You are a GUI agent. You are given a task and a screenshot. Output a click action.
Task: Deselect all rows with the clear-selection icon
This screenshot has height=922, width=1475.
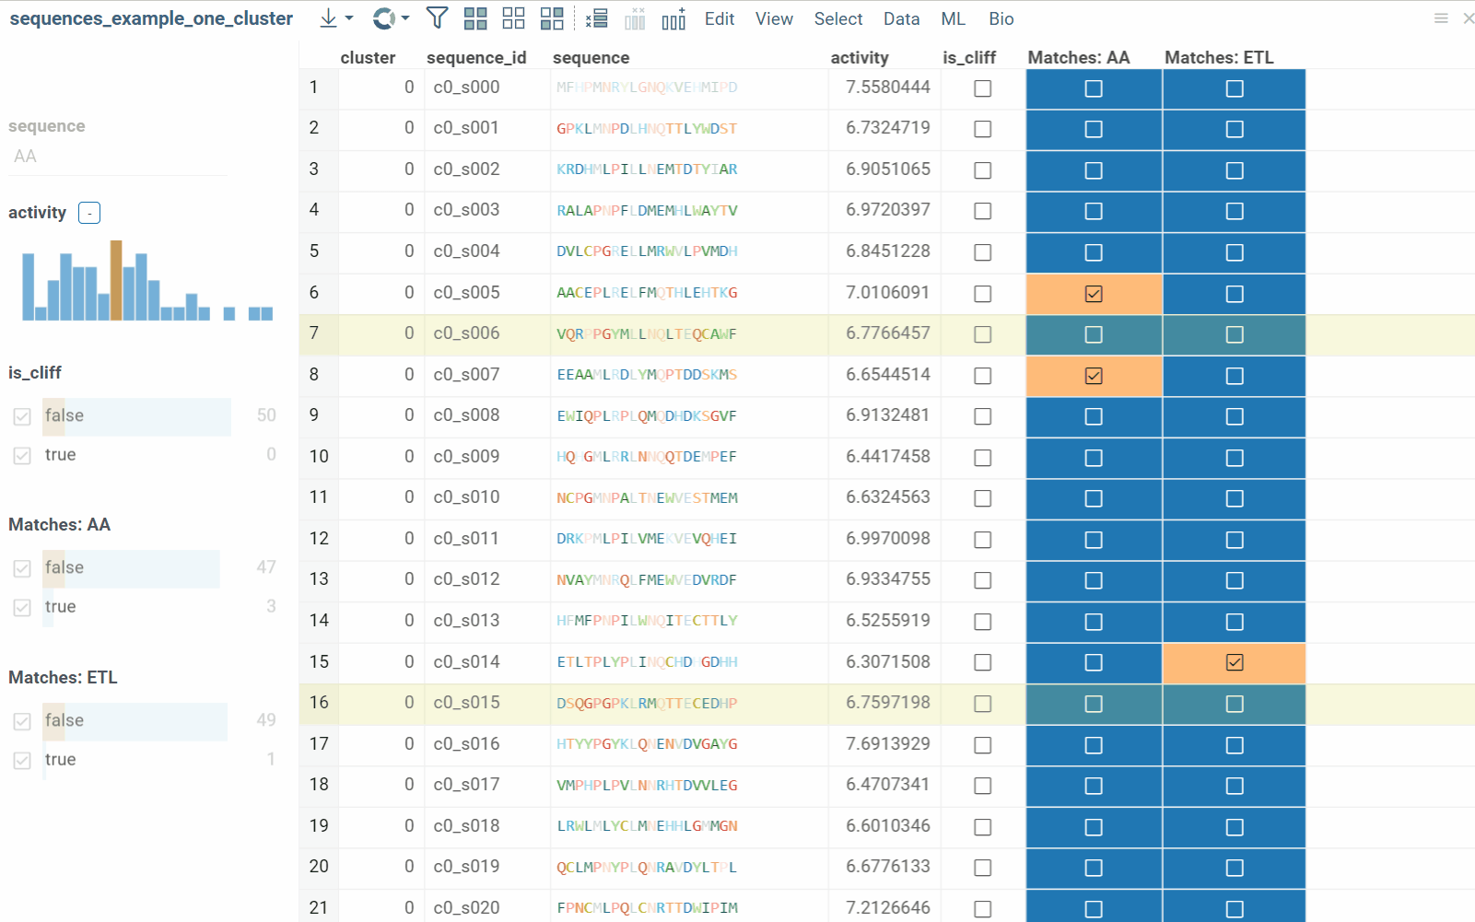click(513, 18)
